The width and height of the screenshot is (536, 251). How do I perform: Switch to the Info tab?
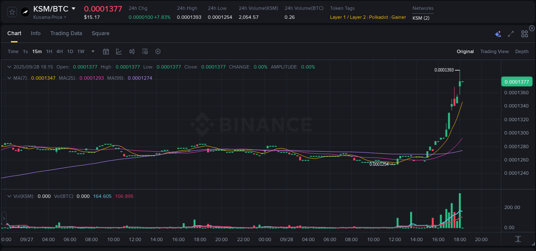click(36, 33)
